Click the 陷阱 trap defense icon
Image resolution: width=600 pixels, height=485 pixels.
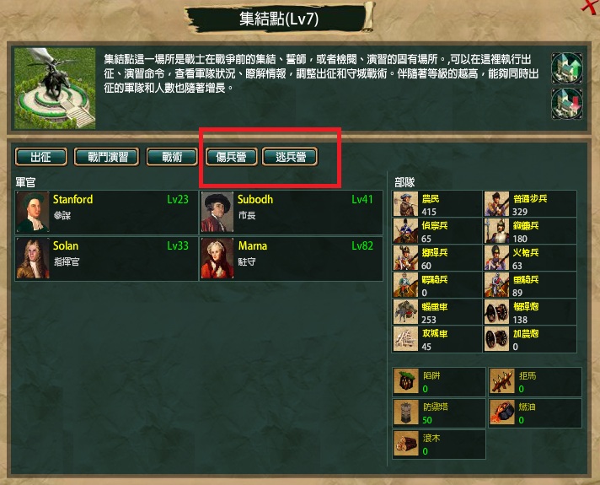pyautogui.click(x=406, y=381)
